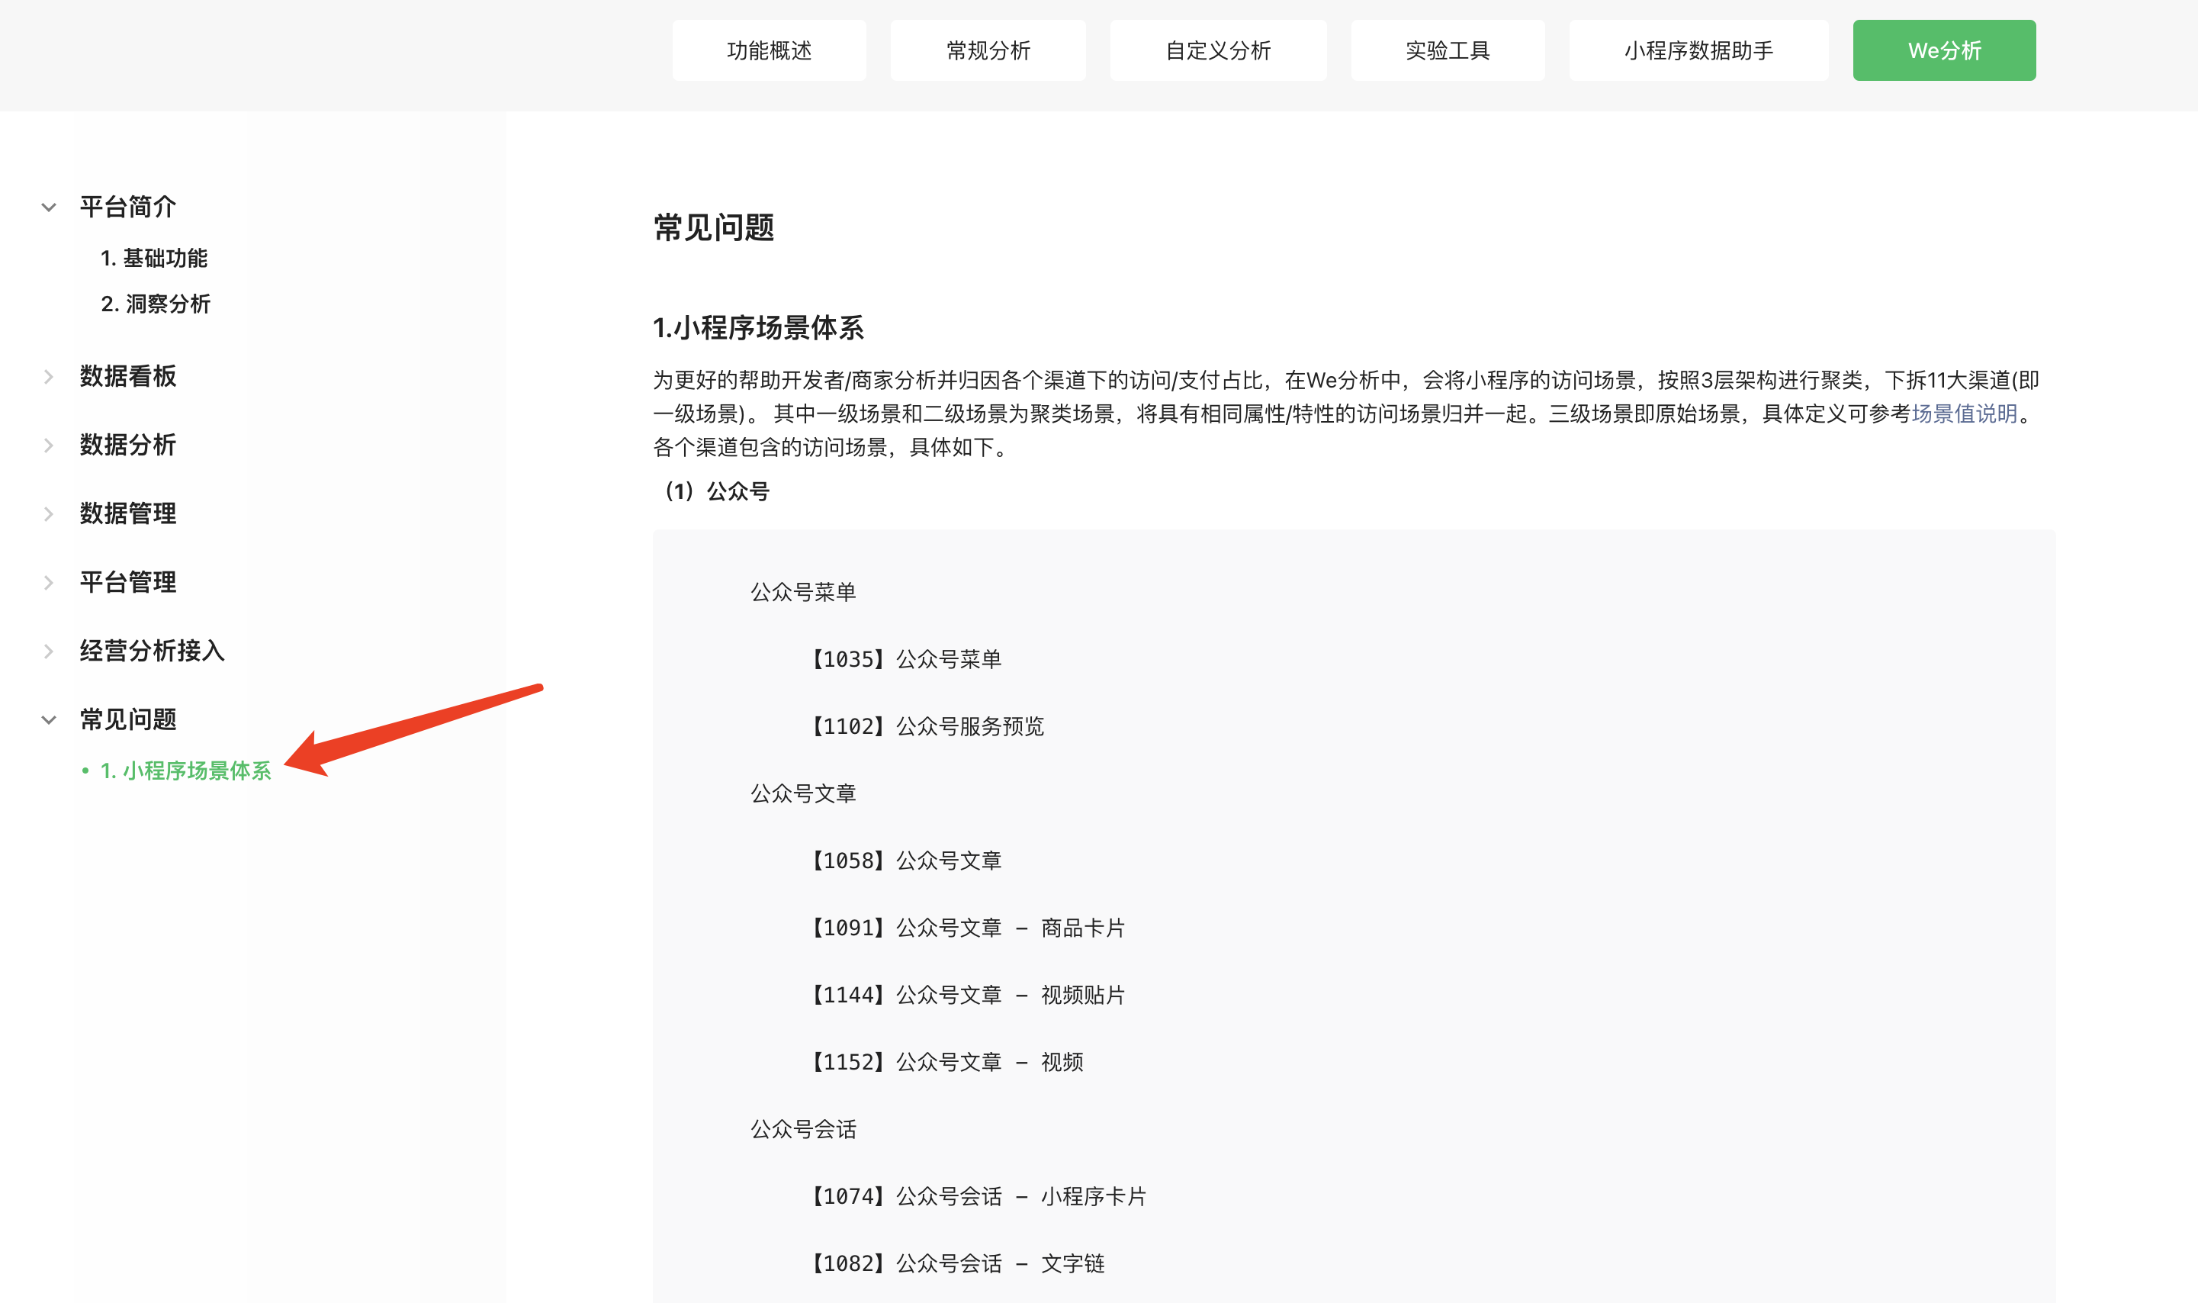This screenshot has height=1303, width=2198.
Task: Go to the 实验工具 tab
Action: pyautogui.click(x=1447, y=51)
